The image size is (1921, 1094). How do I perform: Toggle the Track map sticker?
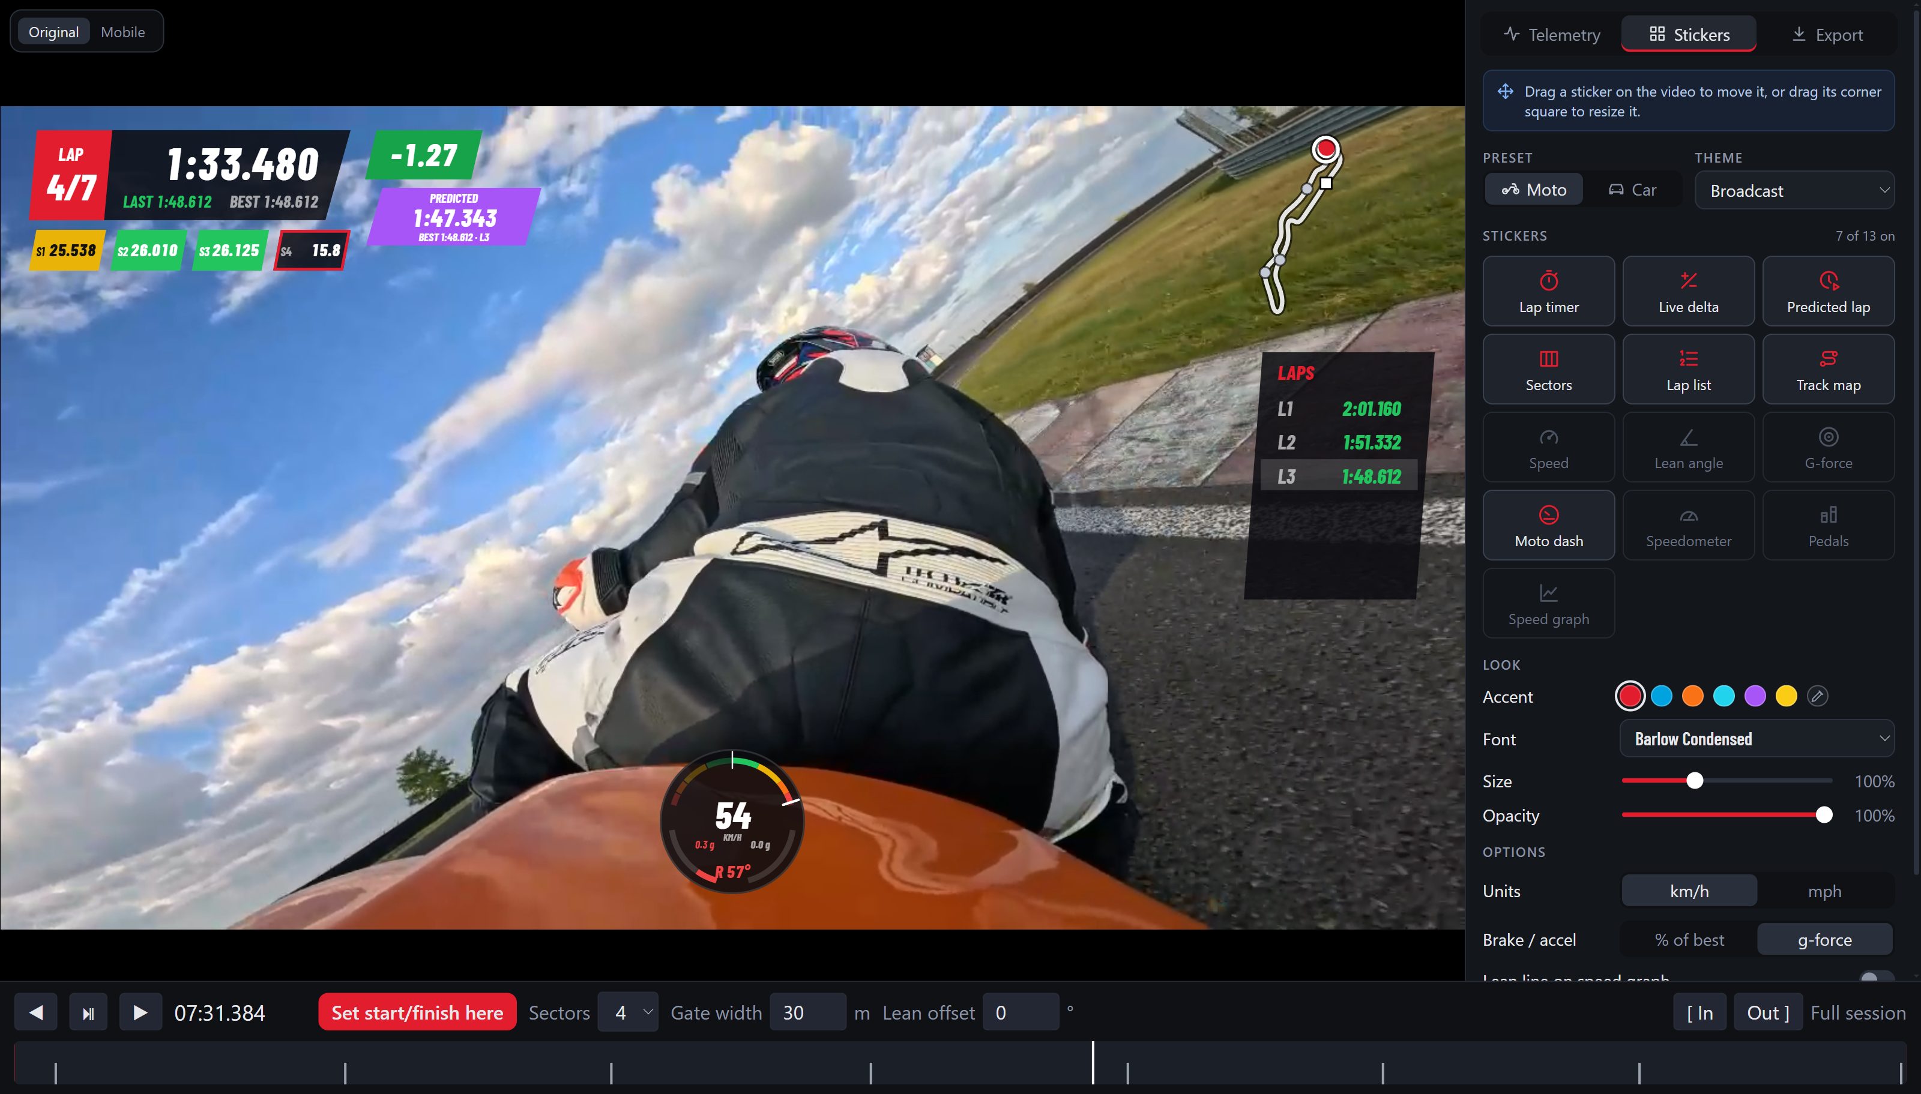pyautogui.click(x=1828, y=369)
